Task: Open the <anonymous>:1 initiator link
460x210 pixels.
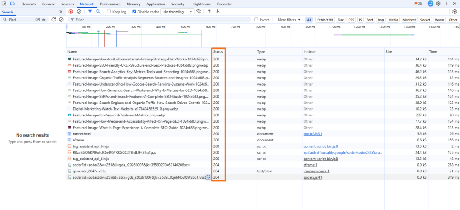Action: point(317,171)
